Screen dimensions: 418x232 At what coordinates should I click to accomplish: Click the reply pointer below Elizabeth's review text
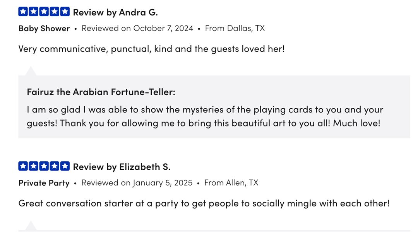[31, 226]
